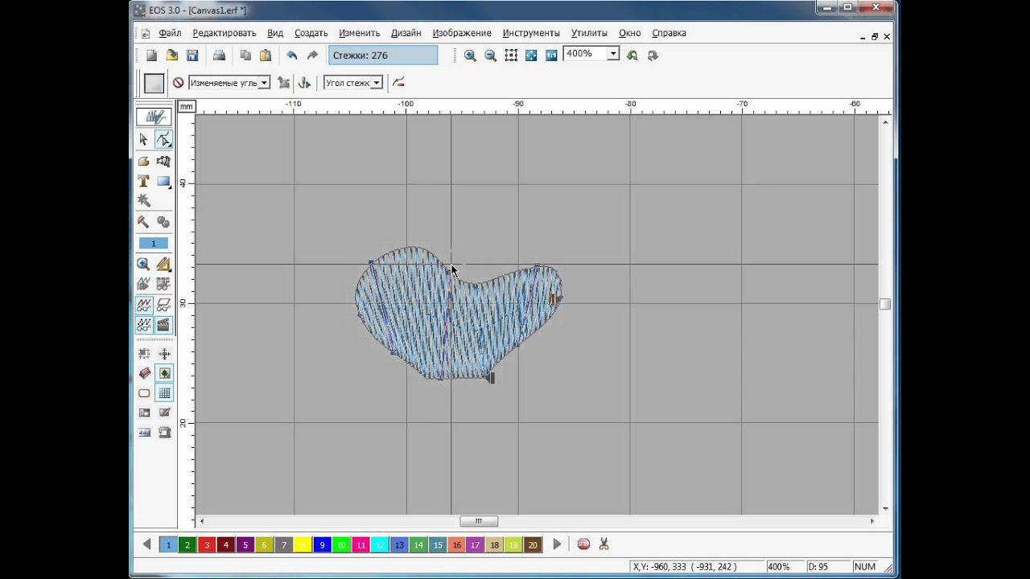Toggle the stitch points view button
Image resolution: width=1030 pixels, height=579 pixels.
(x=143, y=325)
